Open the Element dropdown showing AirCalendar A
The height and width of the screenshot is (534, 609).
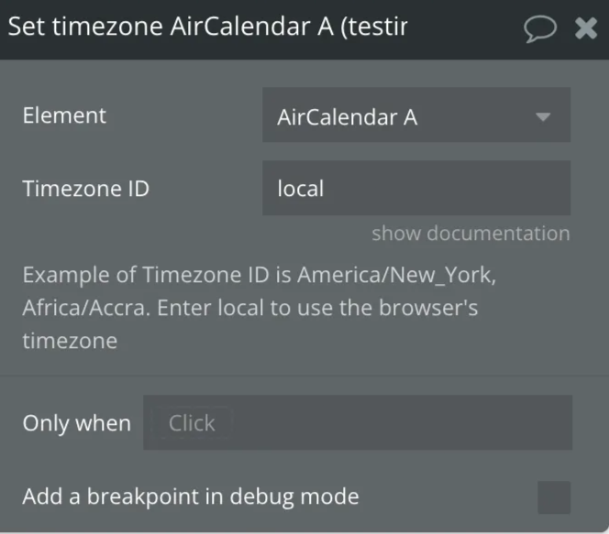point(415,115)
